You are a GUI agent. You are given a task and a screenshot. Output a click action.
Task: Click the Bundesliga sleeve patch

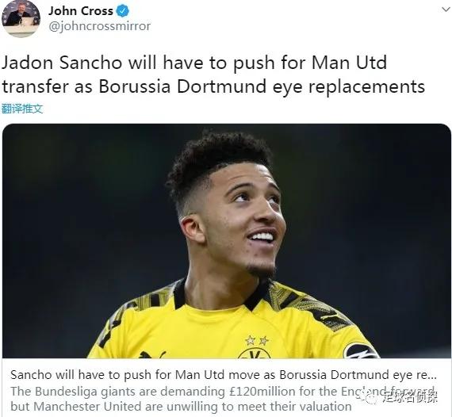361,350
